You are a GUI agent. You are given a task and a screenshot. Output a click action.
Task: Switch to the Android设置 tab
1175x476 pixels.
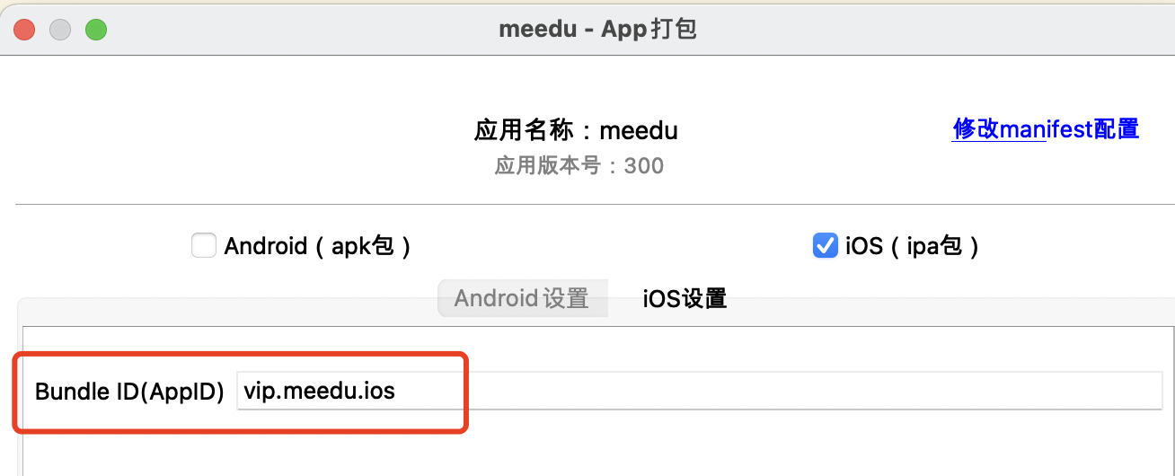tap(522, 298)
